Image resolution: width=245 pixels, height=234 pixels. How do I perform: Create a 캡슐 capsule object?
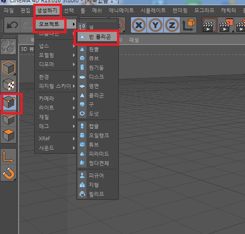[x=98, y=126]
